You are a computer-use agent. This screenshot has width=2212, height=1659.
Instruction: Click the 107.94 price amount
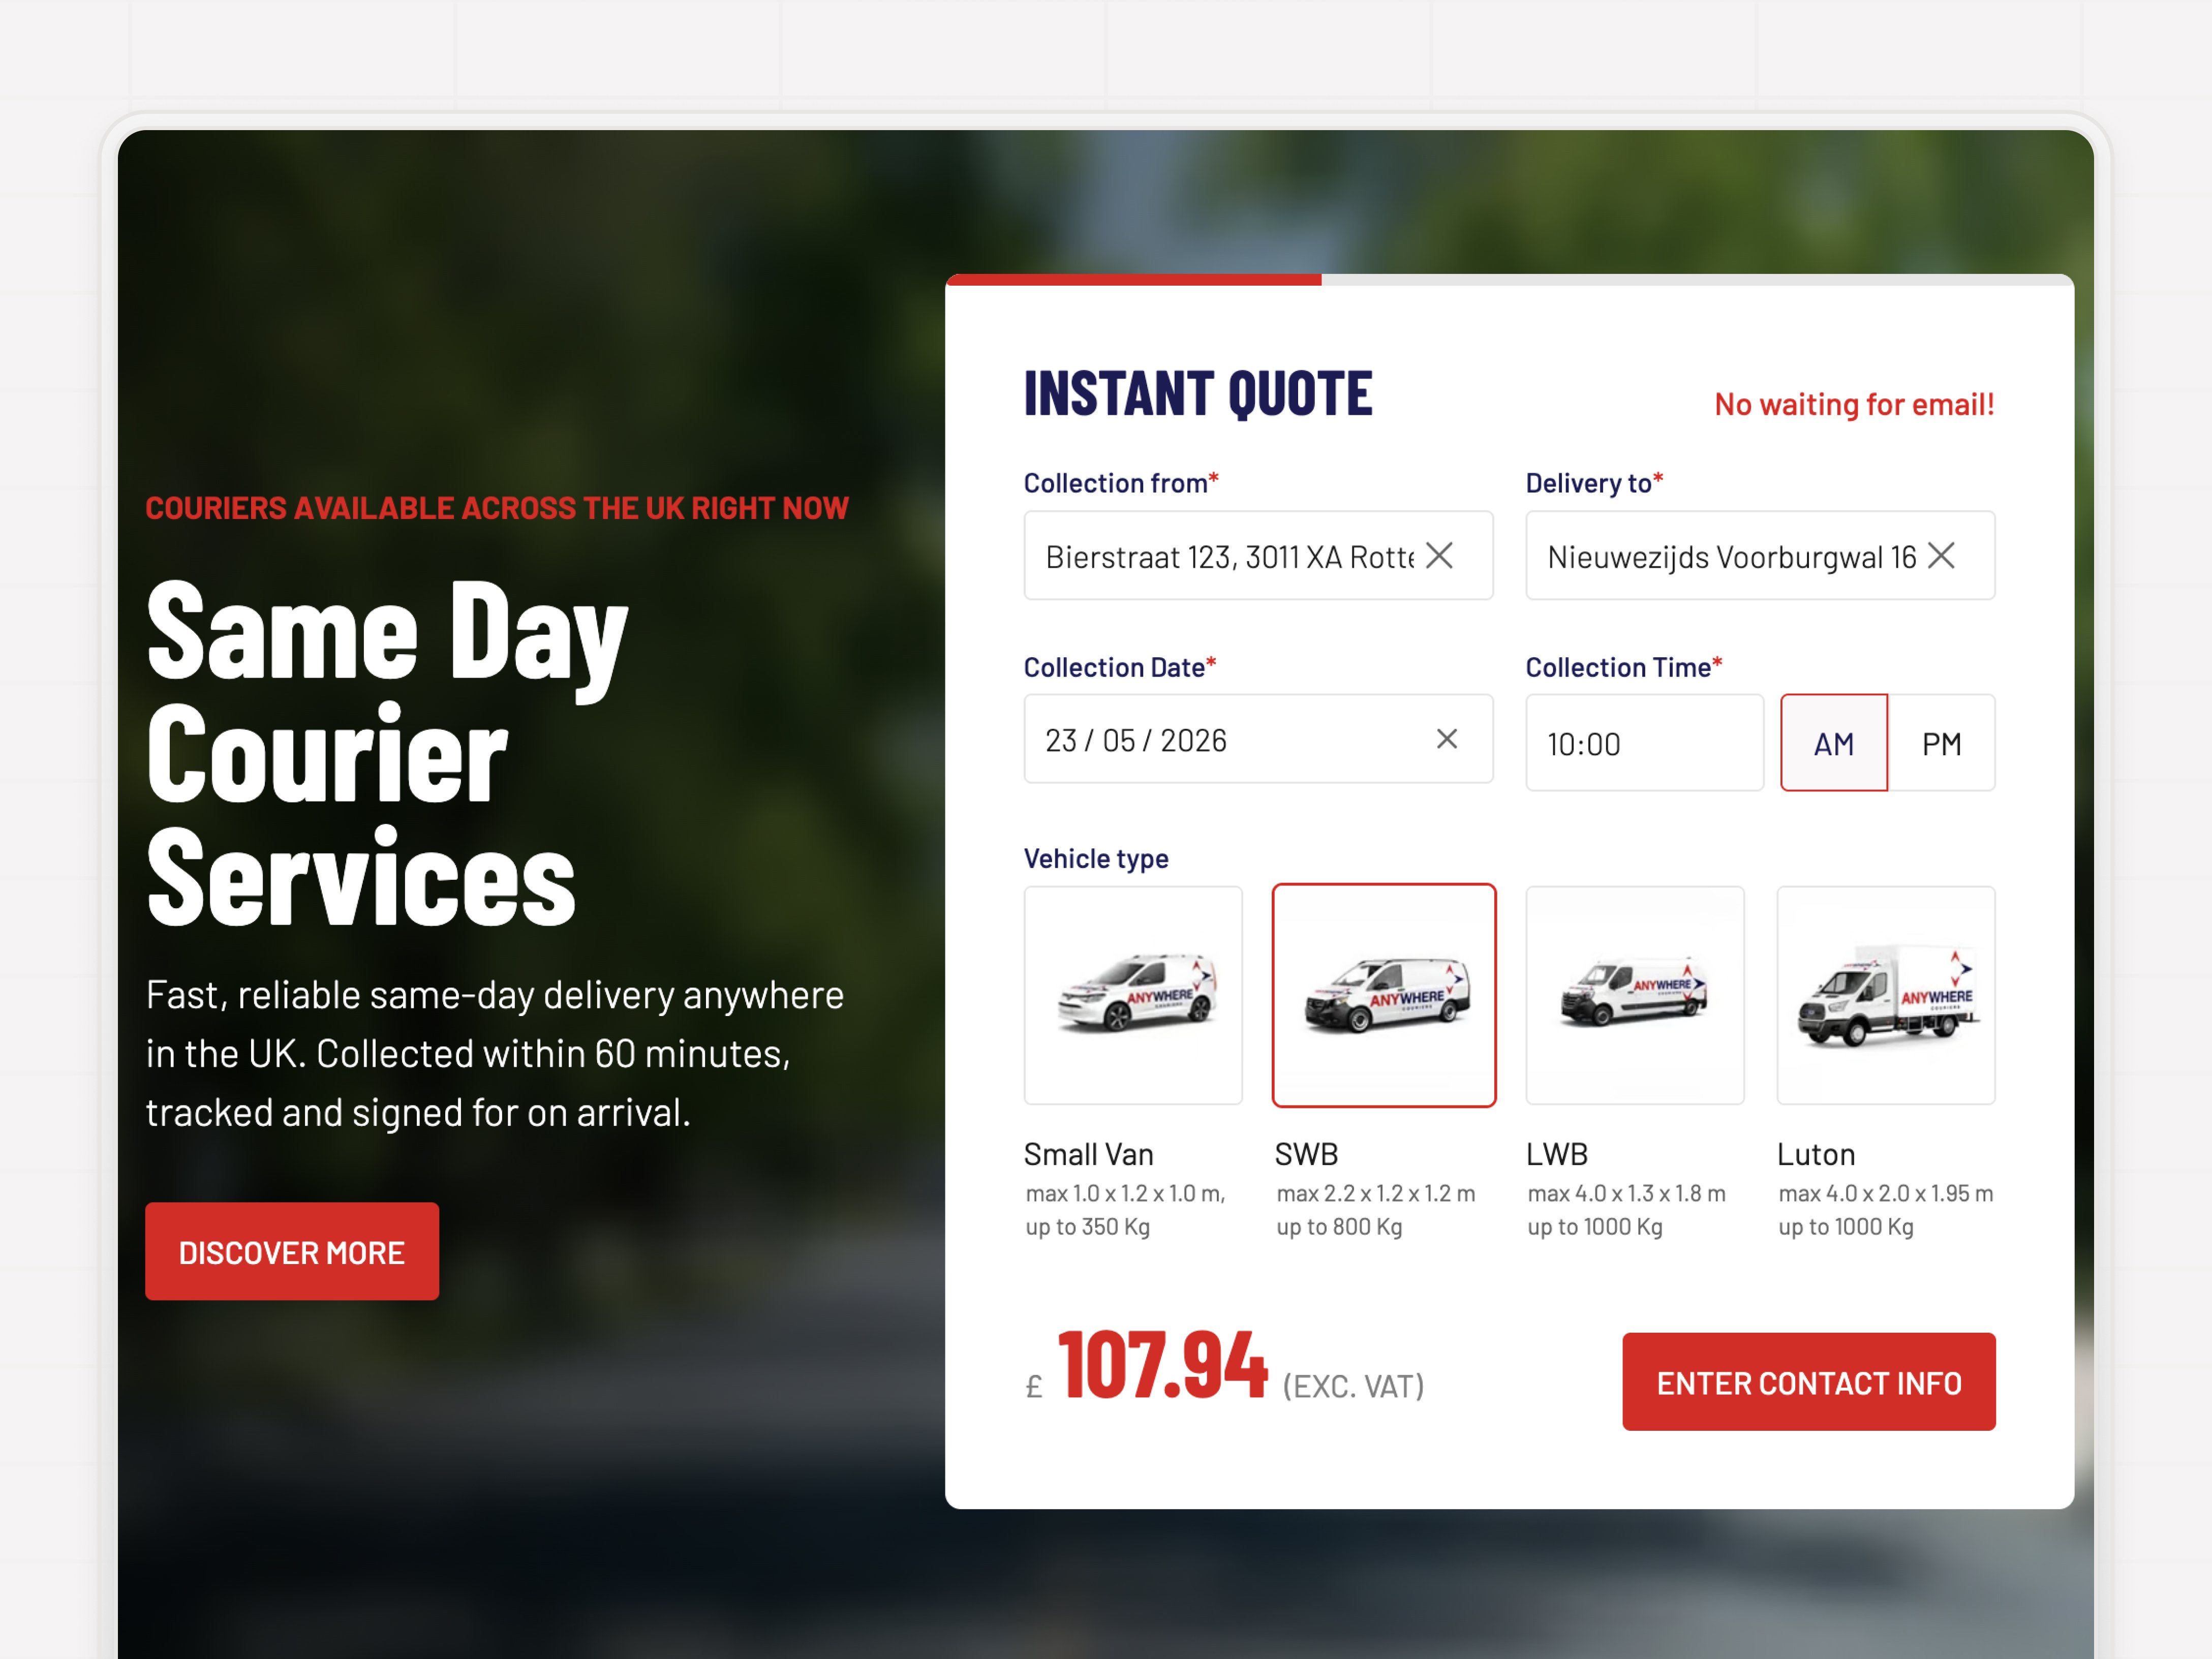(1163, 1366)
